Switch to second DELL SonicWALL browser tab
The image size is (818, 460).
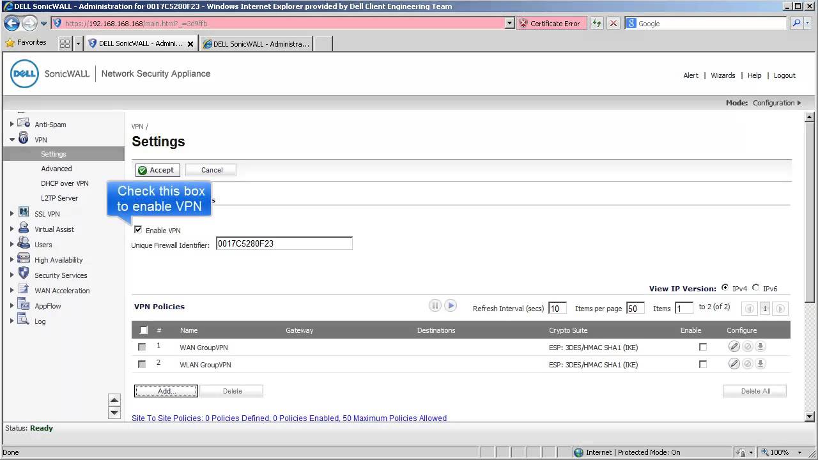click(x=256, y=43)
